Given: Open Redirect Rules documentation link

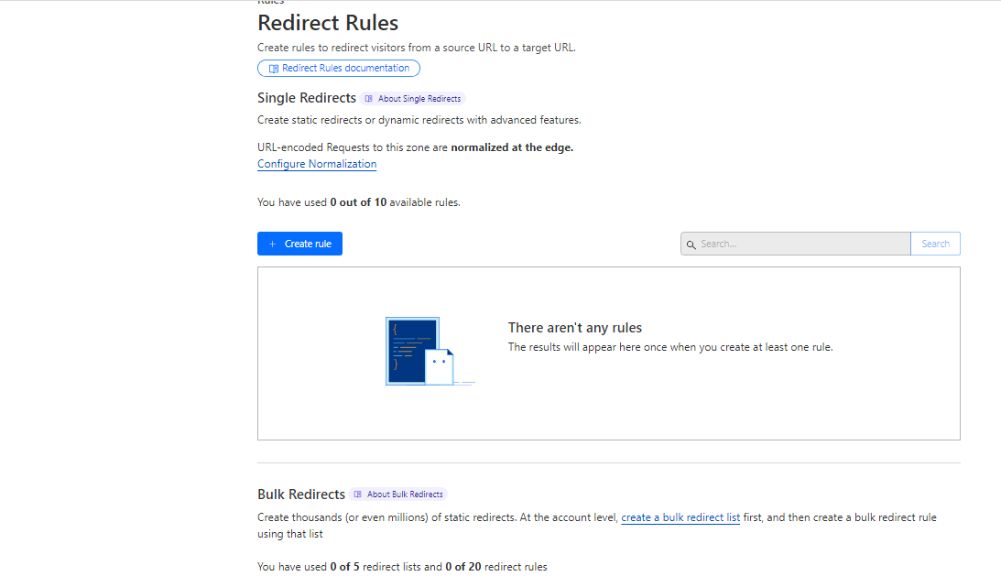Looking at the screenshot, I should (x=338, y=69).
